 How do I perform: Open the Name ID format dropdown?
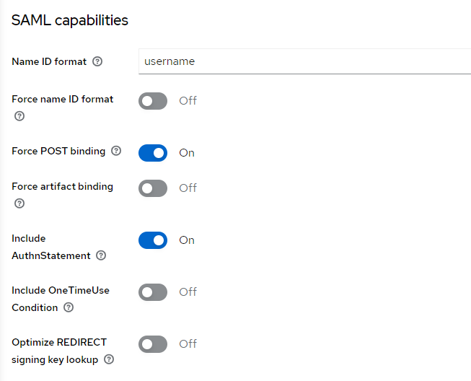click(x=304, y=61)
